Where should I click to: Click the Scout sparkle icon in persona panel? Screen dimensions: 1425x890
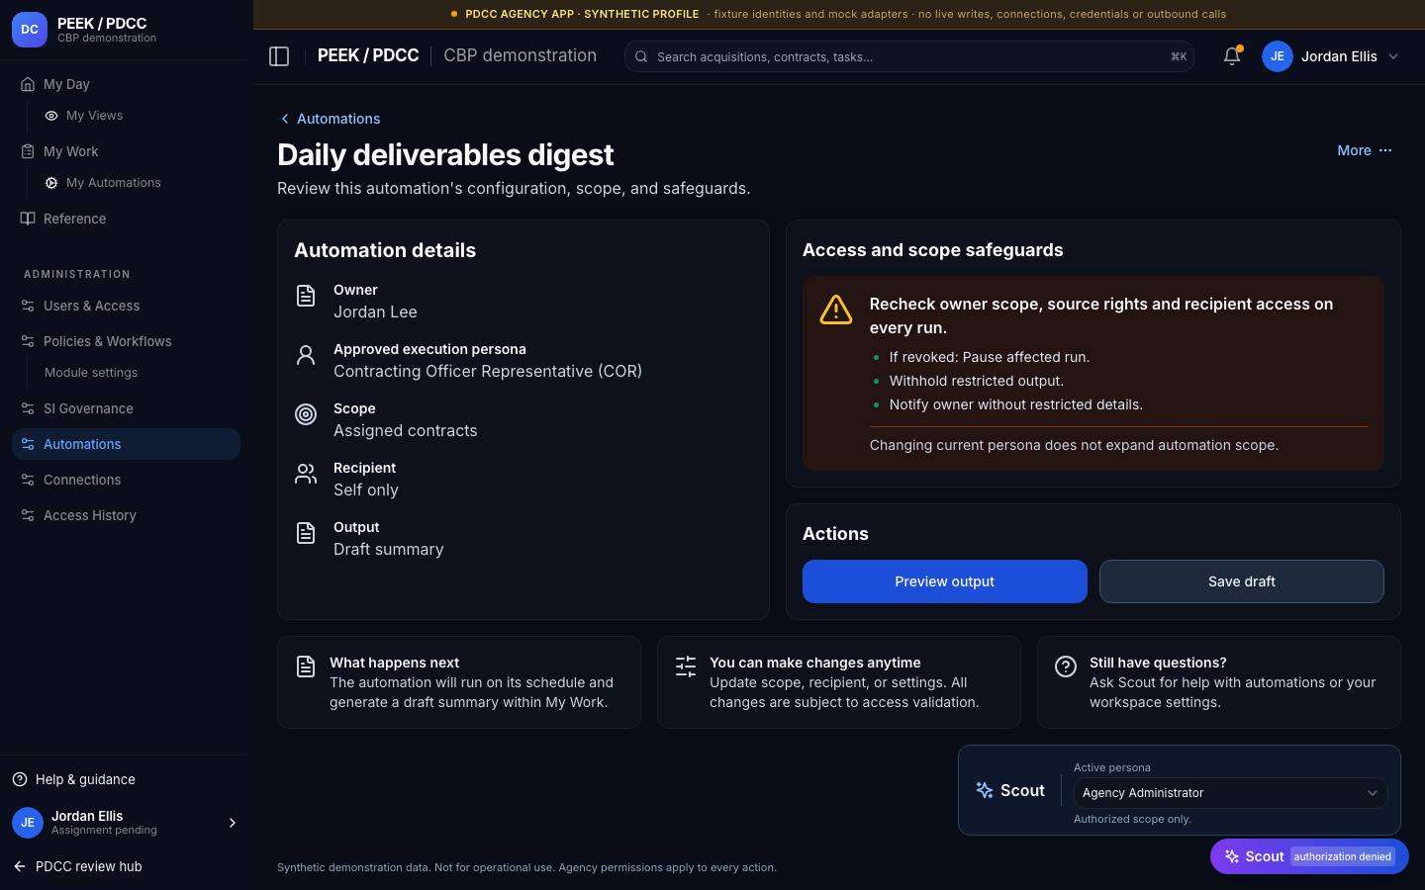(x=985, y=790)
